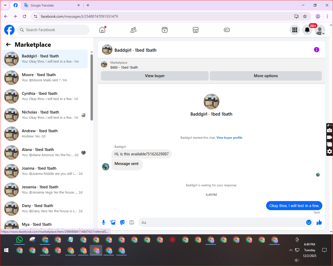Open conversation info purple icon
This screenshot has height=266, width=333.
point(317,50)
